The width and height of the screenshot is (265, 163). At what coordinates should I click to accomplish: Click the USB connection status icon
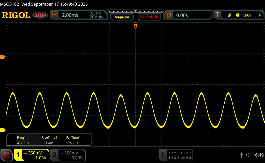coord(241,155)
